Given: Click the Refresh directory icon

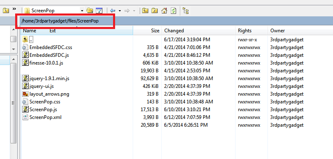Looking at the screenshot, I should 174,10.
